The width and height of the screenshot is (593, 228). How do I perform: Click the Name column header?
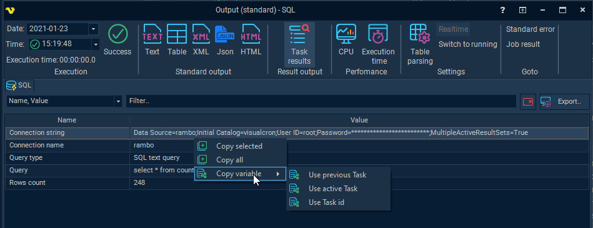[67, 120]
